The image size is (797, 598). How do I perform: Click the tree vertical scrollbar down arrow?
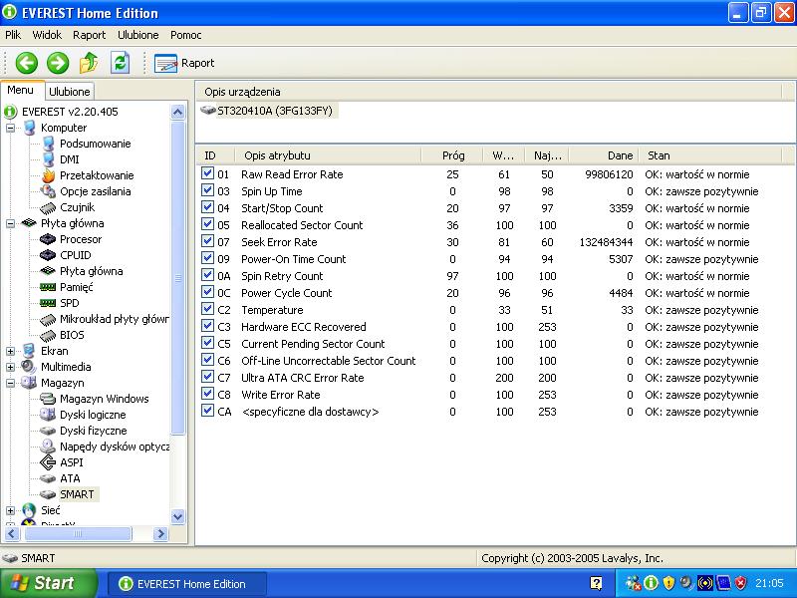178,516
